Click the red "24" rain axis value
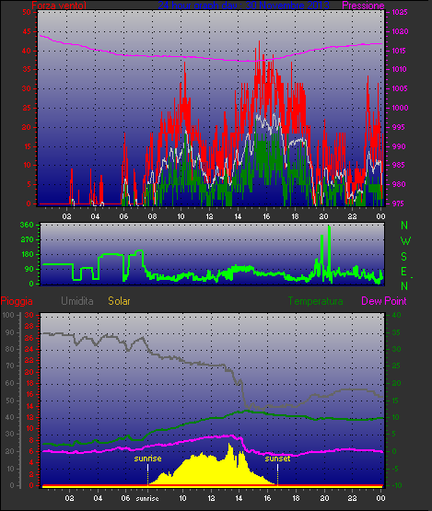The height and width of the screenshot is (511, 432). [29, 349]
